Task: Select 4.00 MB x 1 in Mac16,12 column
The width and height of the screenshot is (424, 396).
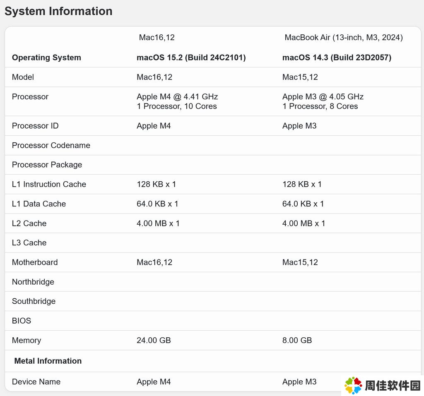Action: click(x=158, y=223)
